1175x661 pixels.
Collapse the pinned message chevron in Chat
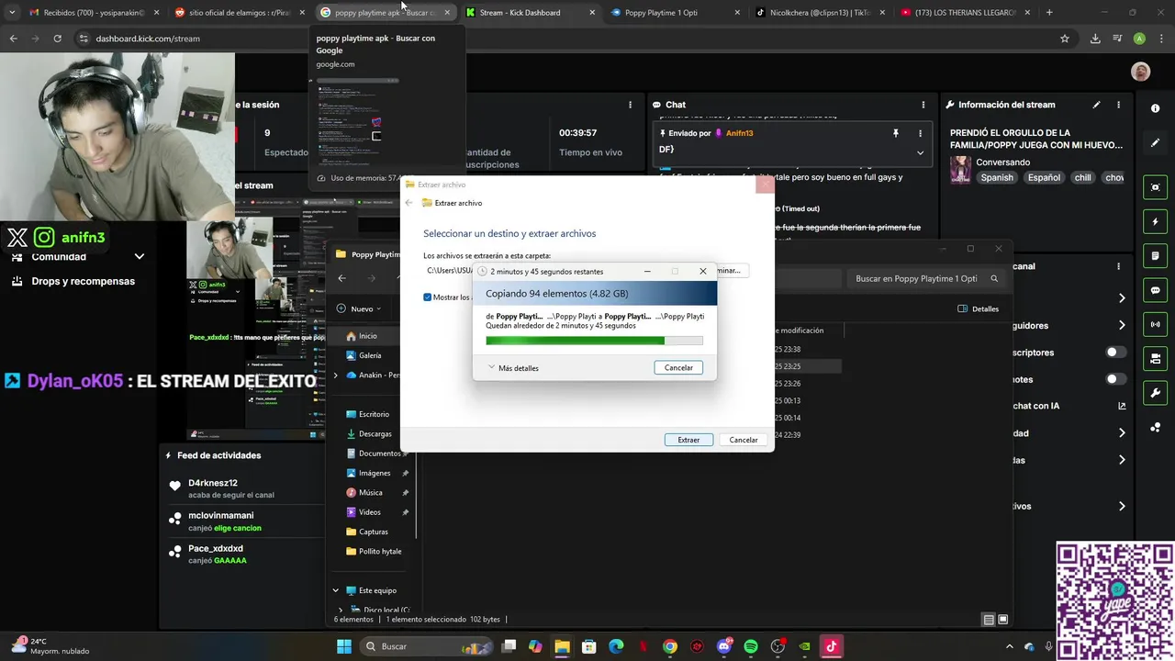tap(920, 152)
